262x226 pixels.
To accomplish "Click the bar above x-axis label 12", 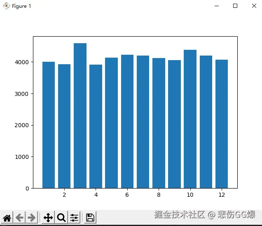I will (x=222, y=124).
